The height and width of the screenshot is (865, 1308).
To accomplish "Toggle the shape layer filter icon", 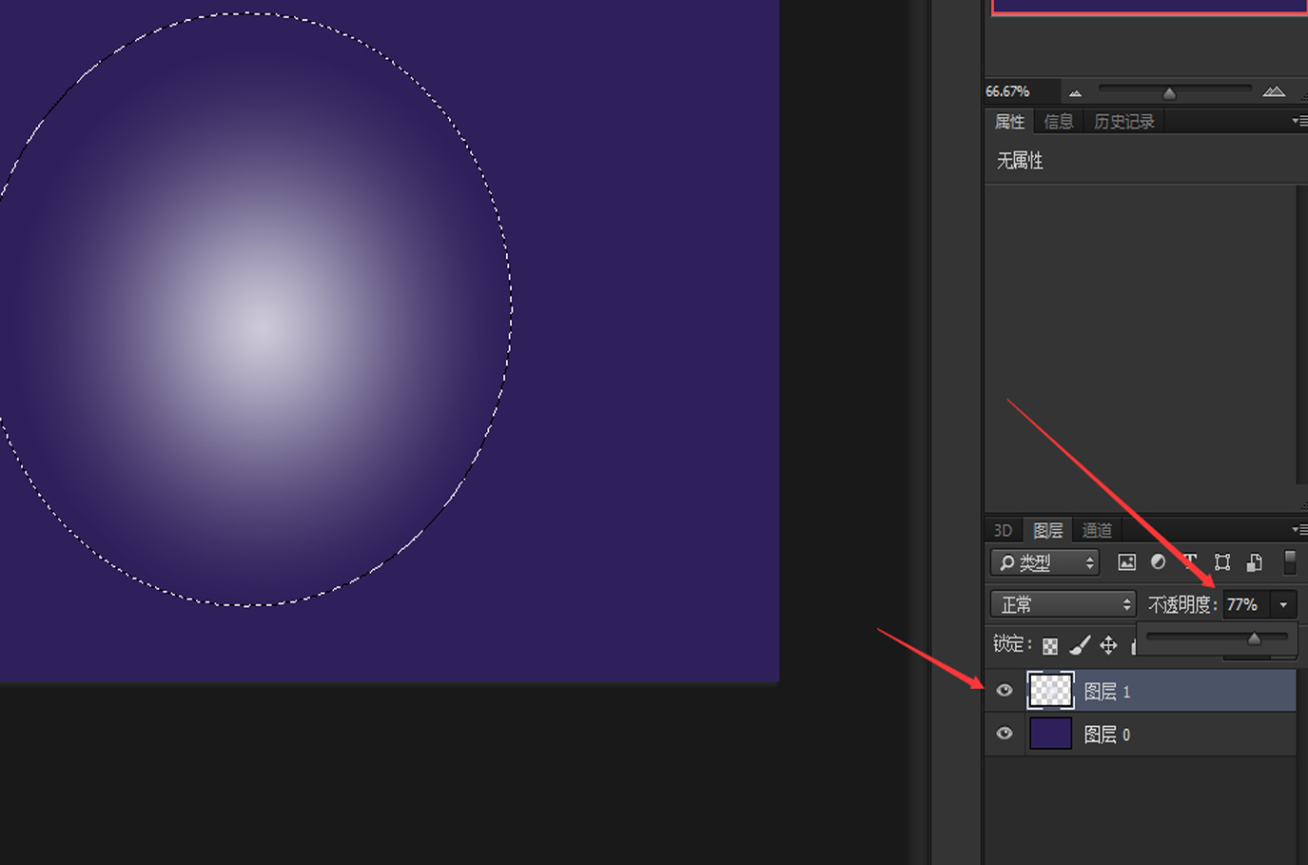I will tap(1222, 562).
